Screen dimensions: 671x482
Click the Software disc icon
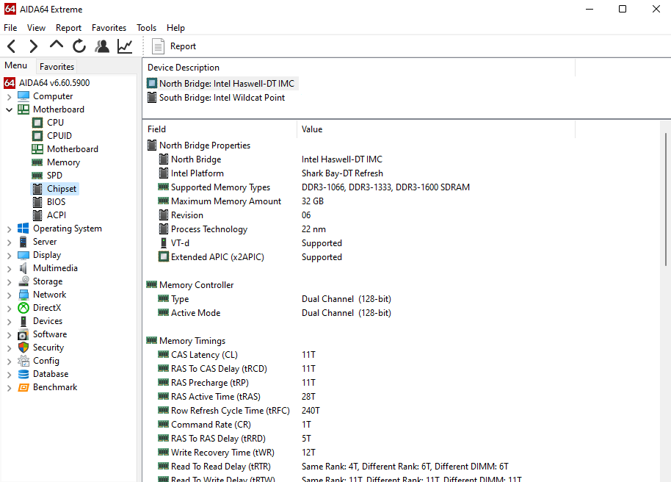point(23,334)
